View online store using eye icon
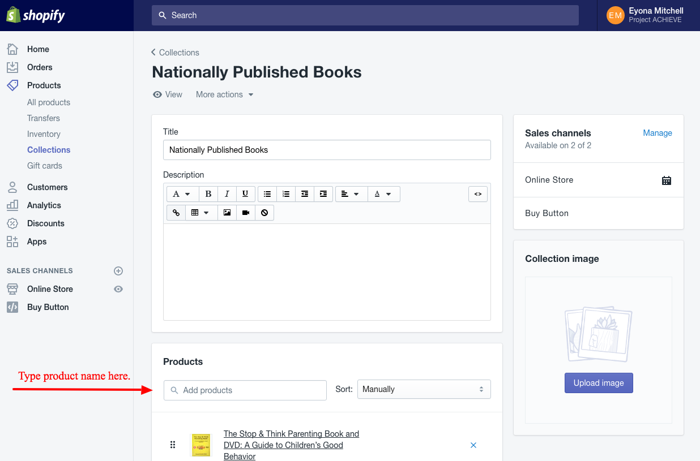 click(118, 289)
